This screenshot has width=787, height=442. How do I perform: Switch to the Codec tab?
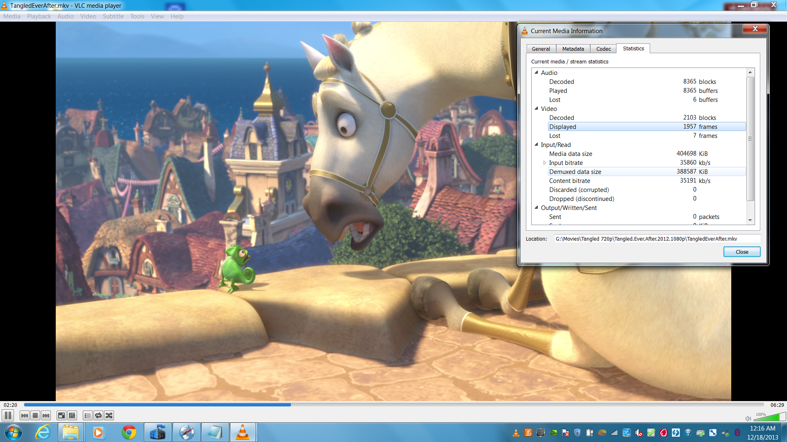point(603,49)
